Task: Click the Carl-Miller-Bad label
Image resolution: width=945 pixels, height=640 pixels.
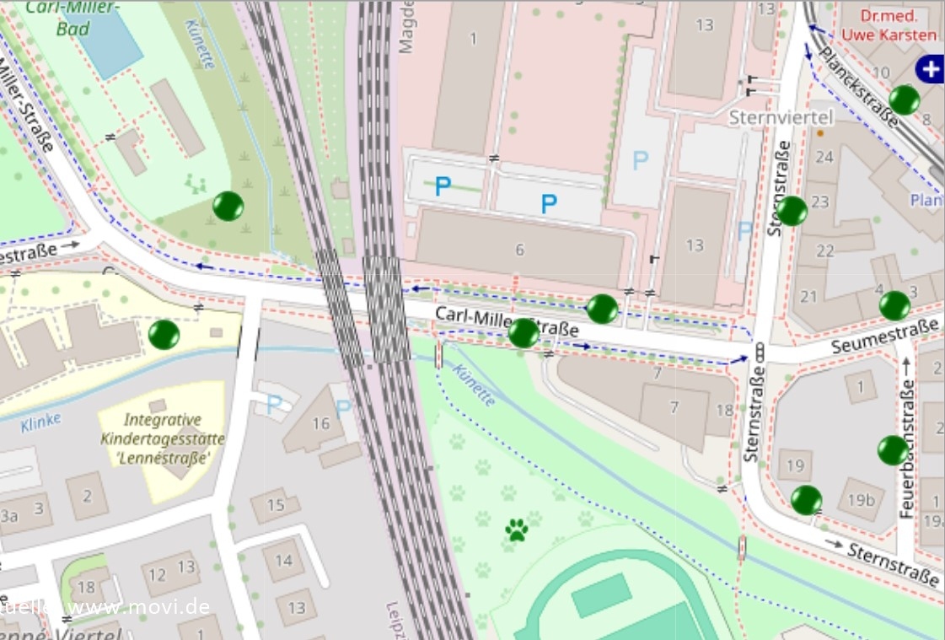Action: 72,18
